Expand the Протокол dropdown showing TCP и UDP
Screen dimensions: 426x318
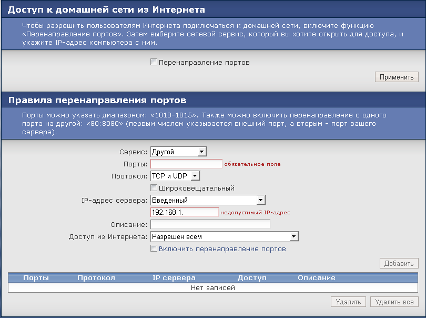(175, 176)
